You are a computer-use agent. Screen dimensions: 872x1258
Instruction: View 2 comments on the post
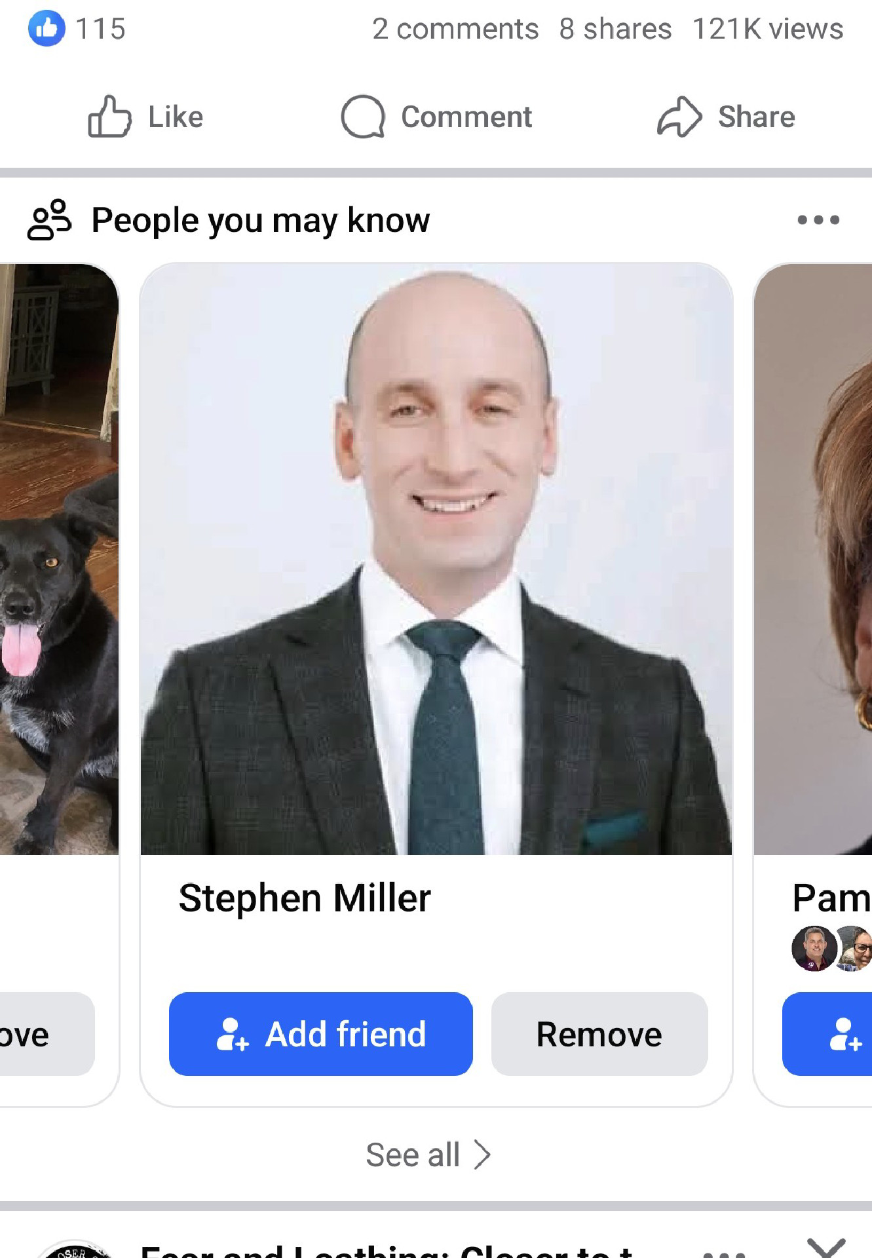coord(455,29)
